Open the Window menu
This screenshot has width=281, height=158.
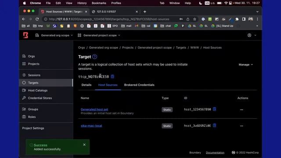click(x=174, y=3)
